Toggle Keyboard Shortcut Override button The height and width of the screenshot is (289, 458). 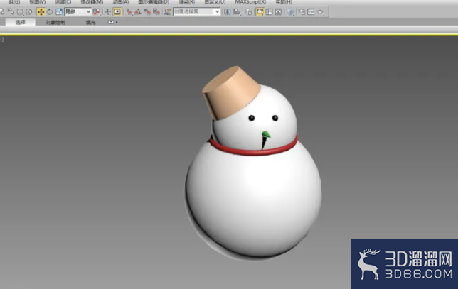click(x=117, y=11)
